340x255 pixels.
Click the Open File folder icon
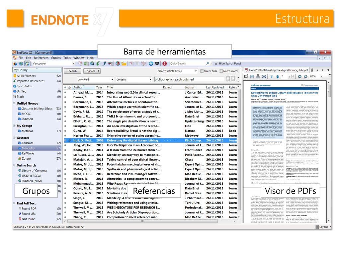[124, 63]
